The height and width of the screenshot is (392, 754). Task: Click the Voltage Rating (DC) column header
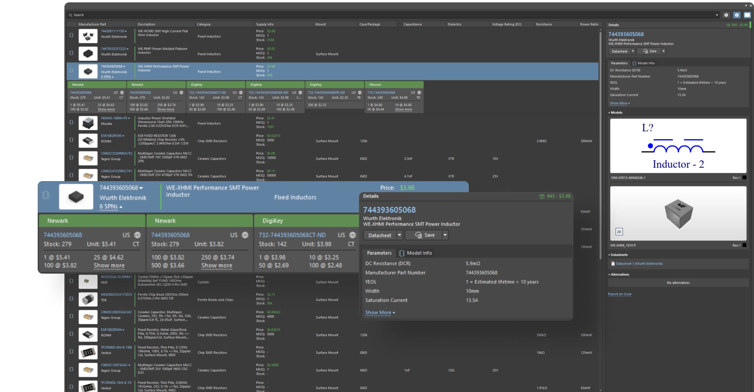(507, 24)
